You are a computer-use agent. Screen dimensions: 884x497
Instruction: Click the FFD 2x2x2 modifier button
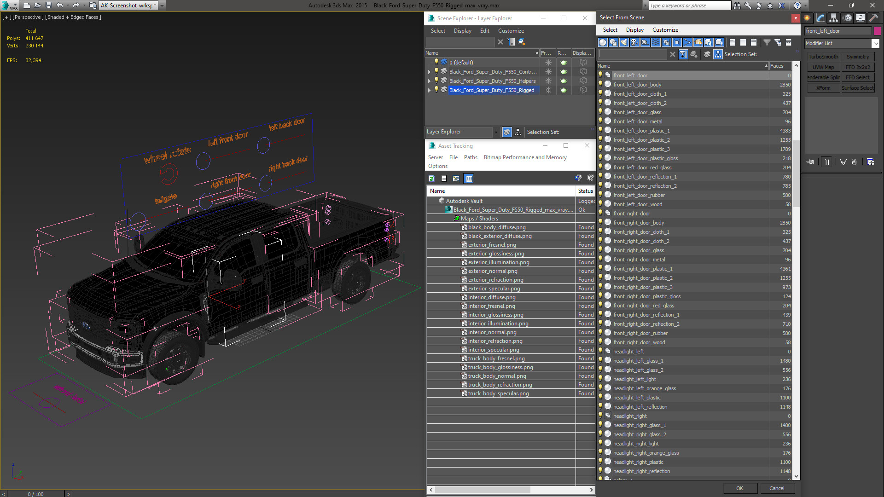click(x=858, y=67)
